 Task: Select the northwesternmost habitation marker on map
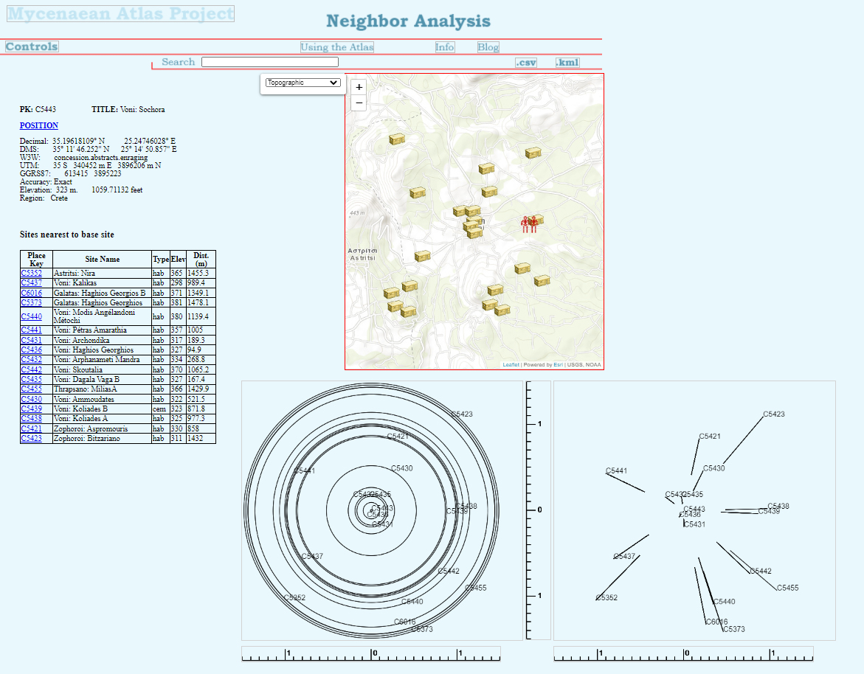pos(398,139)
